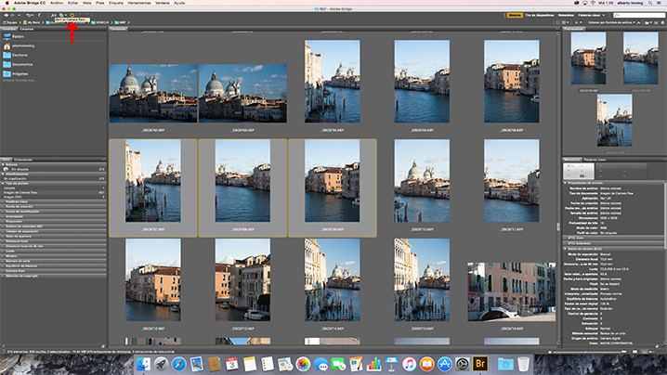Open the thumbnail quality options dropdown

click(566, 22)
